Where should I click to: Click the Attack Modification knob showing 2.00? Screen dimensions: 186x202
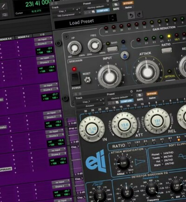123,163
